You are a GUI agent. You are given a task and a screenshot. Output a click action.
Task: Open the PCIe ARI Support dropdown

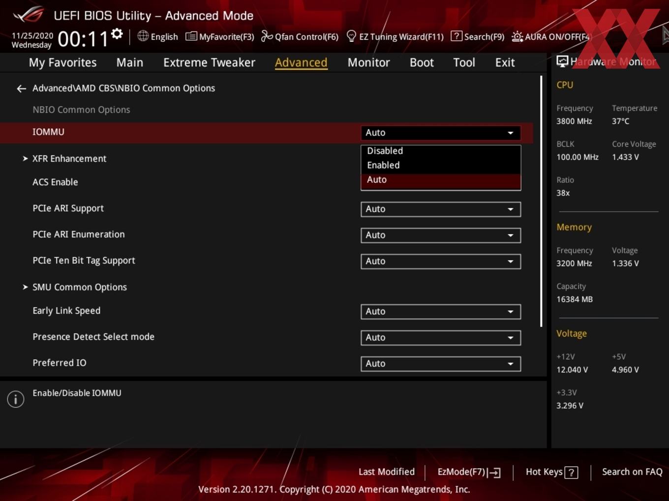point(441,209)
